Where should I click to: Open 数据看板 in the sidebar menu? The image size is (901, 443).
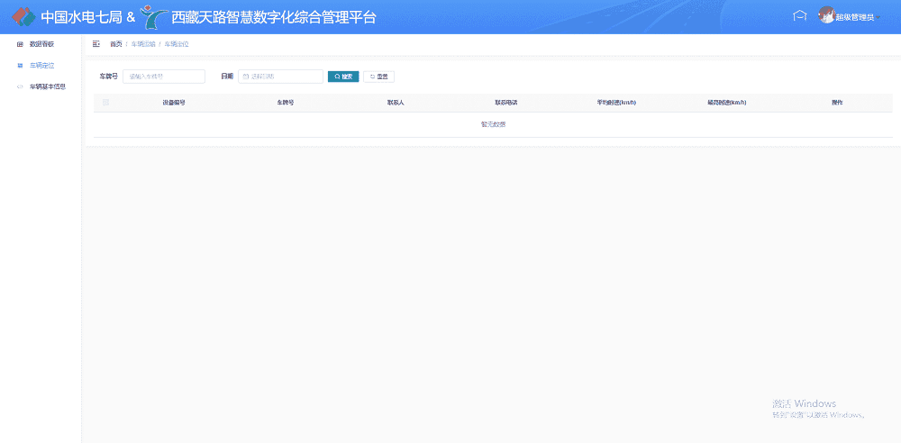pos(42,43)
